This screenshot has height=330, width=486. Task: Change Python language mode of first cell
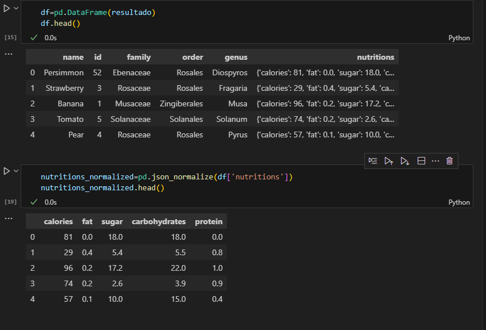459,38
